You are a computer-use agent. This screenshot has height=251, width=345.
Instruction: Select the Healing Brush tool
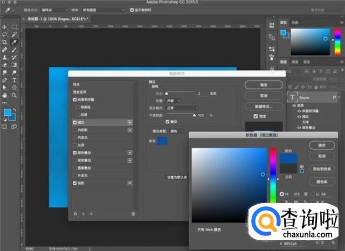(4, 50)
